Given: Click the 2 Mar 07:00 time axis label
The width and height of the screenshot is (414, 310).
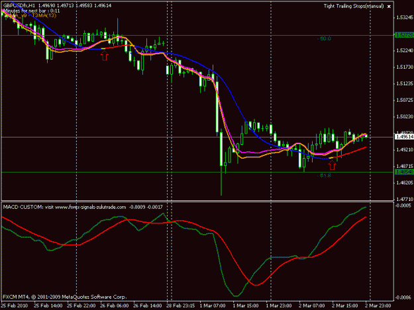Looking at the screenshot, I should tap(312, 306).
